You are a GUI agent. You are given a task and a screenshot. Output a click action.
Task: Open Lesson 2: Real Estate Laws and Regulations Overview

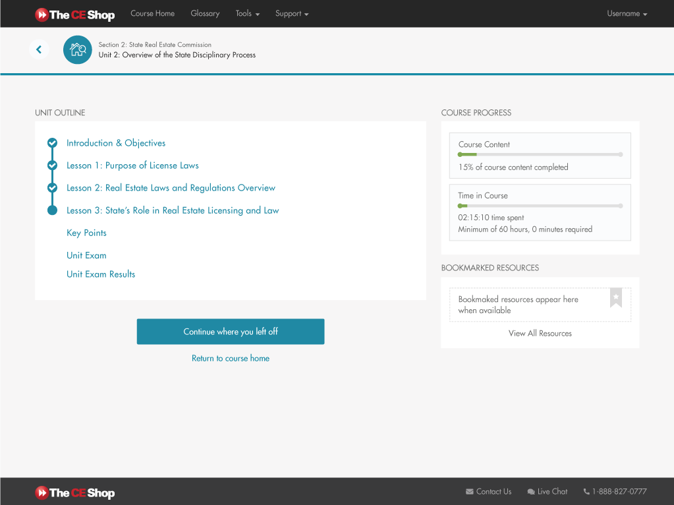tap(171, 188)
